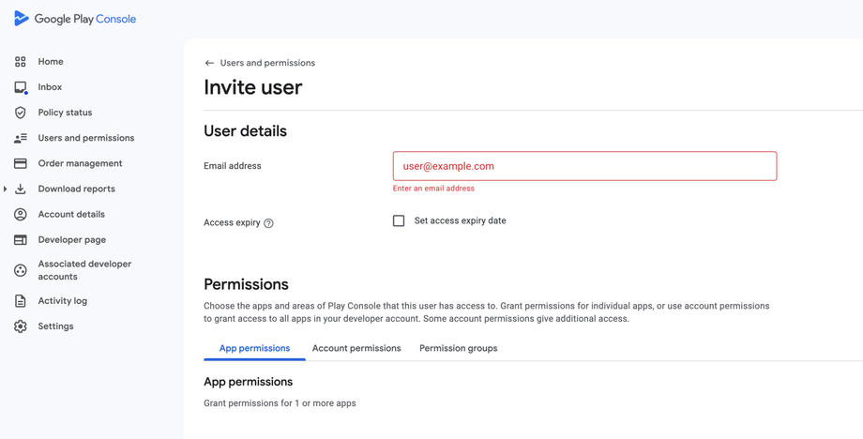Click the Google Play Console logo
Screen dimensions: 863x439
pyautogui.click(x=75, y=19)
